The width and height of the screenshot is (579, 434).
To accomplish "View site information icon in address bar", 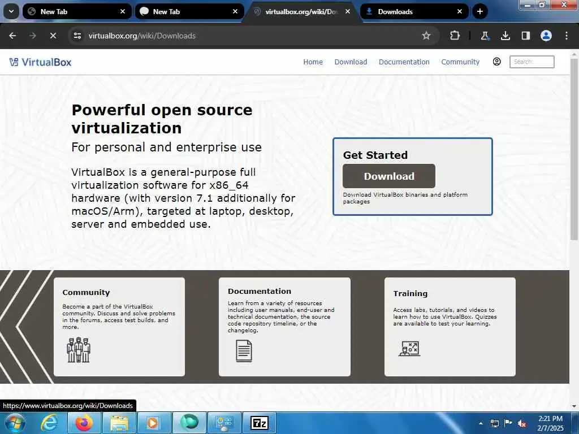I will pyautogui.click(x=77, y=36).
